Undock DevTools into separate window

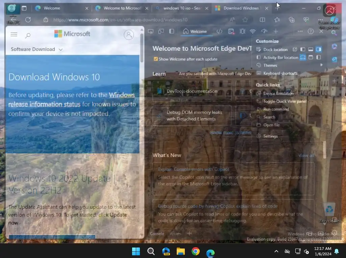point(295,49)
